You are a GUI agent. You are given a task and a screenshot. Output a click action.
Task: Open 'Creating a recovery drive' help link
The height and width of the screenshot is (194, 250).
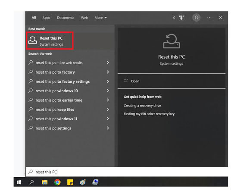142,105
